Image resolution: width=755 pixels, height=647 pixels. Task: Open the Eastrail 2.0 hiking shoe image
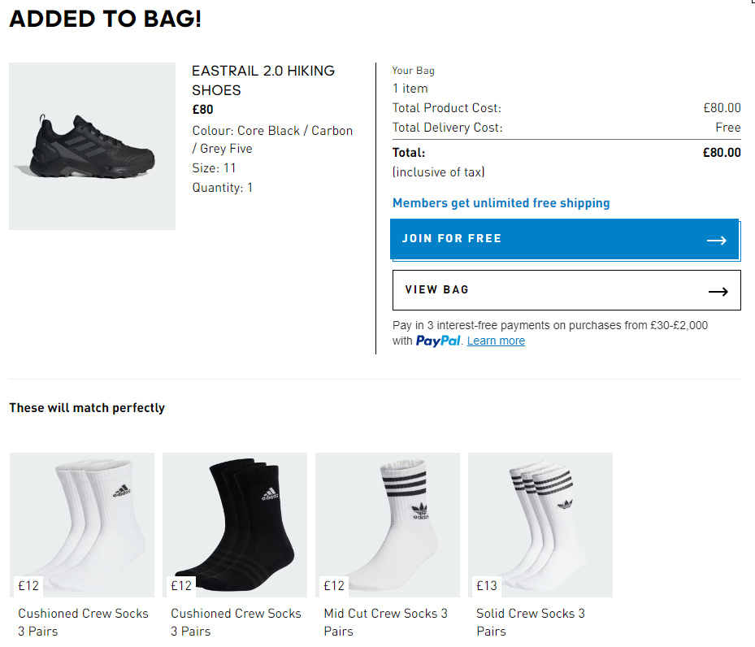click(x=92, y=146)
